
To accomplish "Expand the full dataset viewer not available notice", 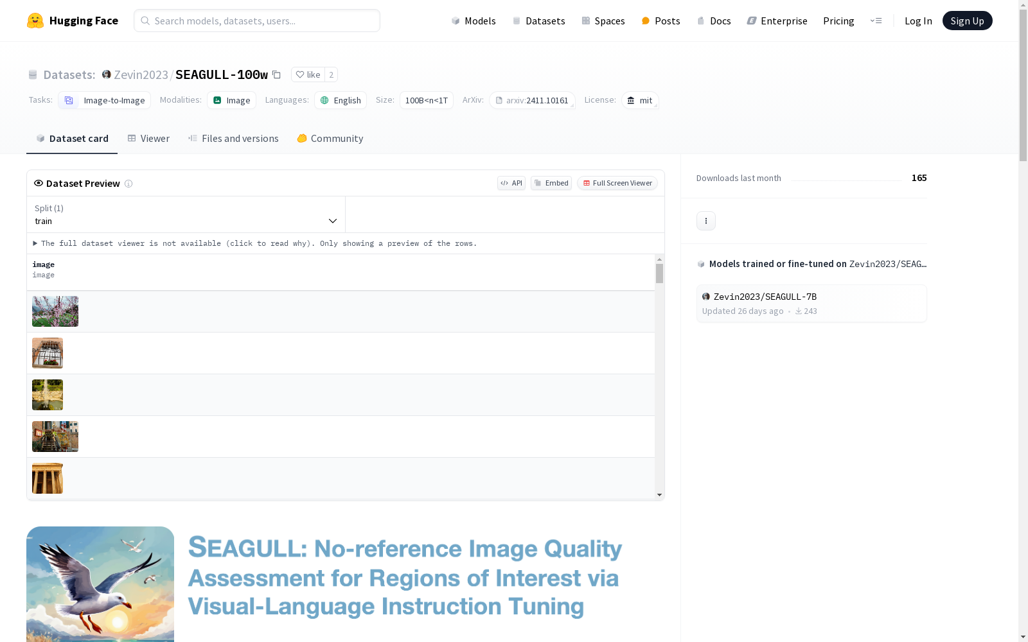I will coord(255,243).
